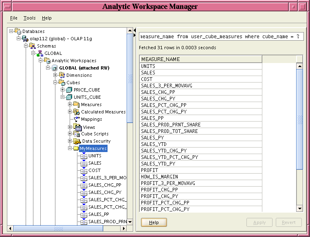The image size is (310, 237).
Task: Open the Tools menu
Action: click(29, 18)
